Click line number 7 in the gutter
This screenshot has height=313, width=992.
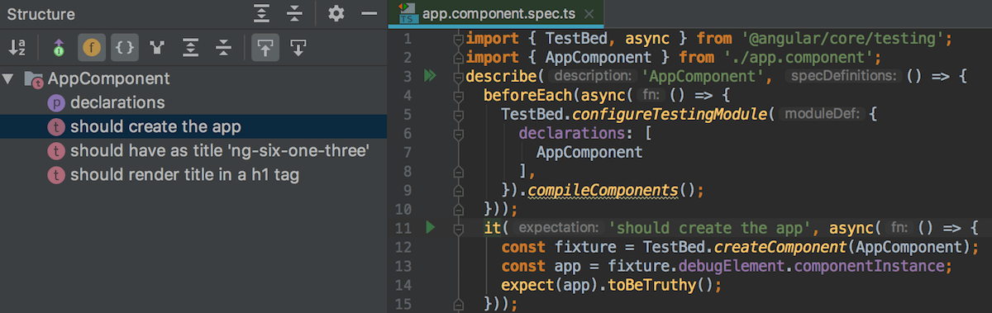(x=408, y=152)
